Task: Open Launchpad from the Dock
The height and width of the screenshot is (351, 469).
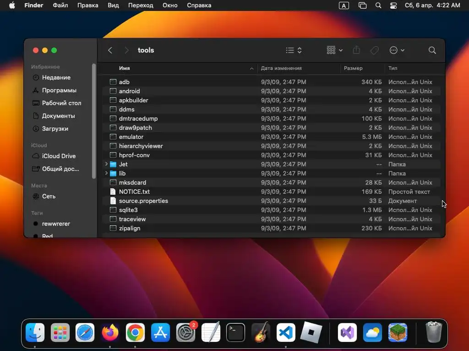Action: [x=60, y=332]
